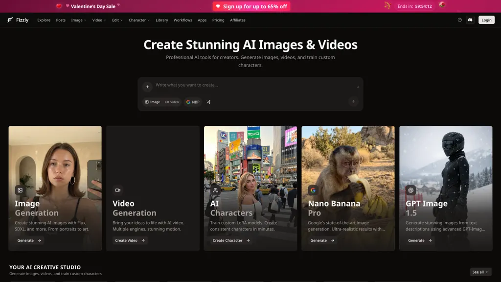Click the Create Character button
Image resolution: width=501 pixels, height=282 pixels.
pos(231,240)
